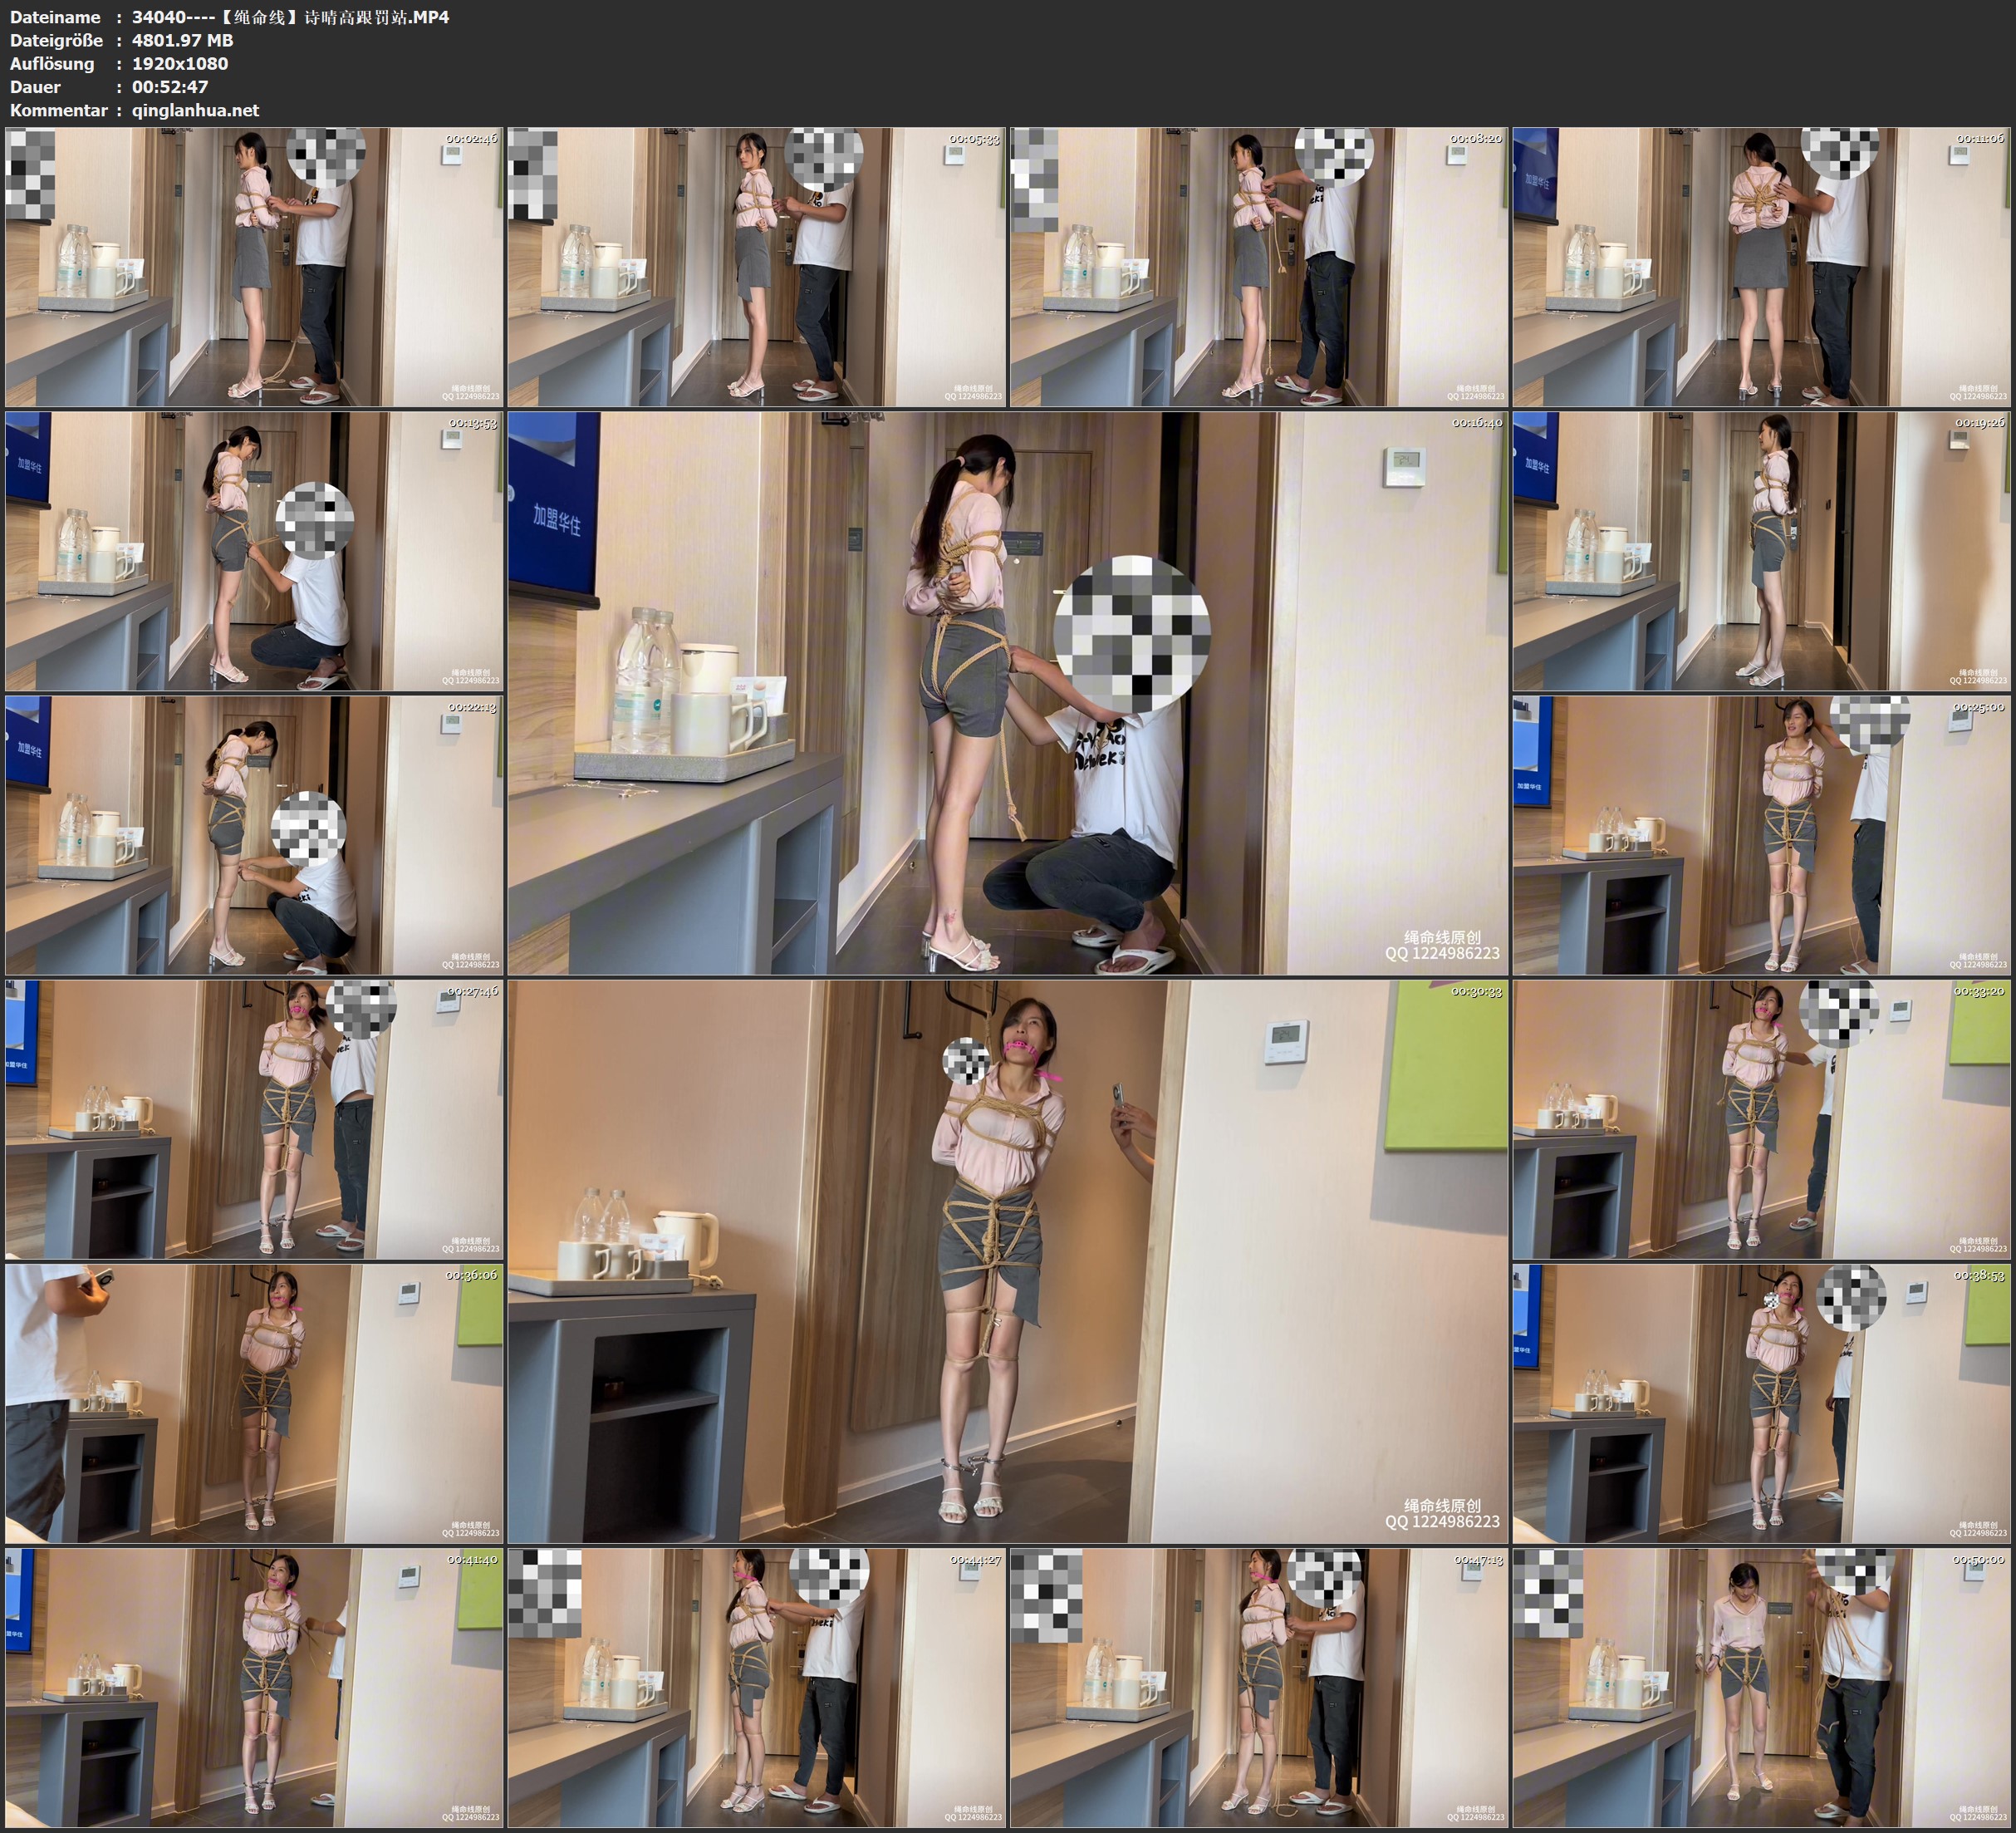Open the frame marked 00:19:26

tap(1762, 551)
